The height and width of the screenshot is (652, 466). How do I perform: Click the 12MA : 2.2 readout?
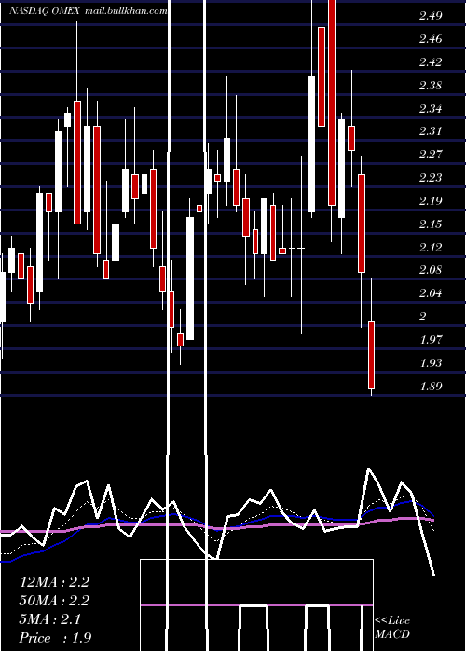tap(54, 582)
